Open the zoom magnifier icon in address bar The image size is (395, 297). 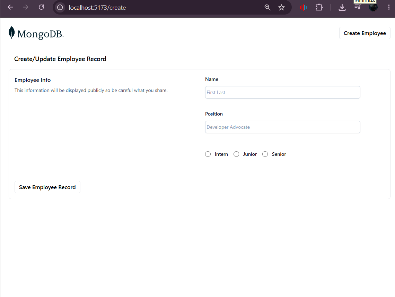(267, 7)
